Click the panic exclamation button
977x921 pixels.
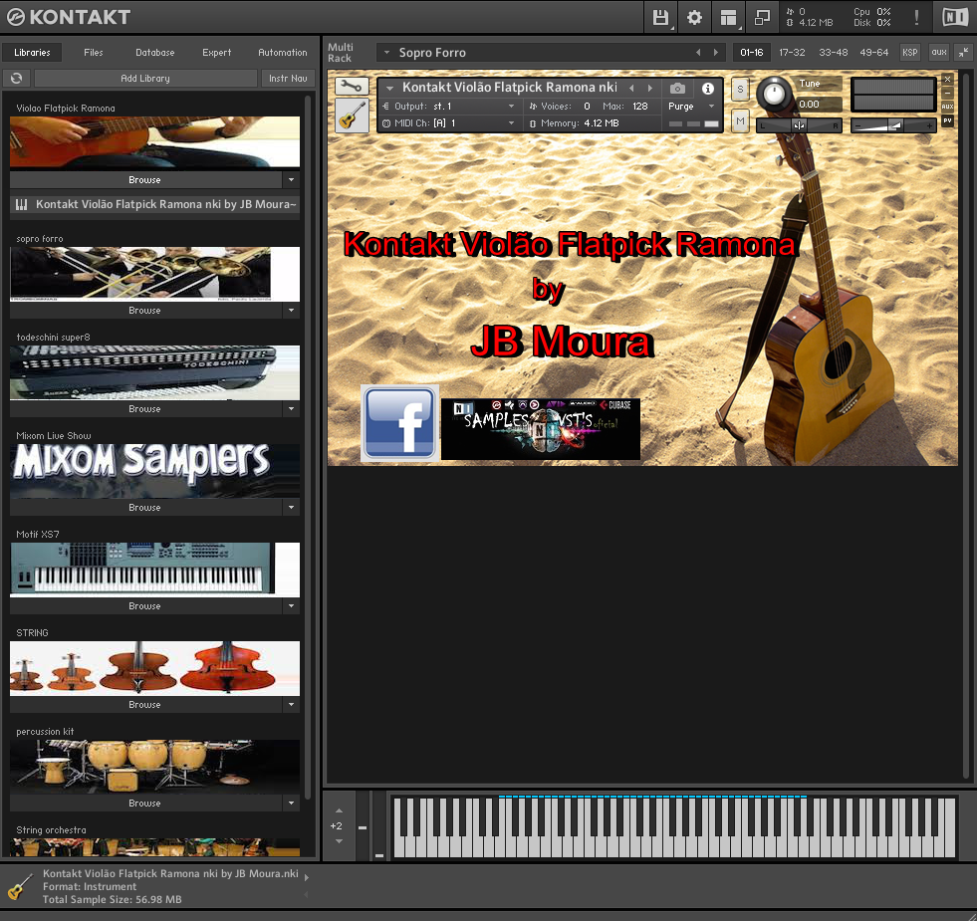(916, 18)
